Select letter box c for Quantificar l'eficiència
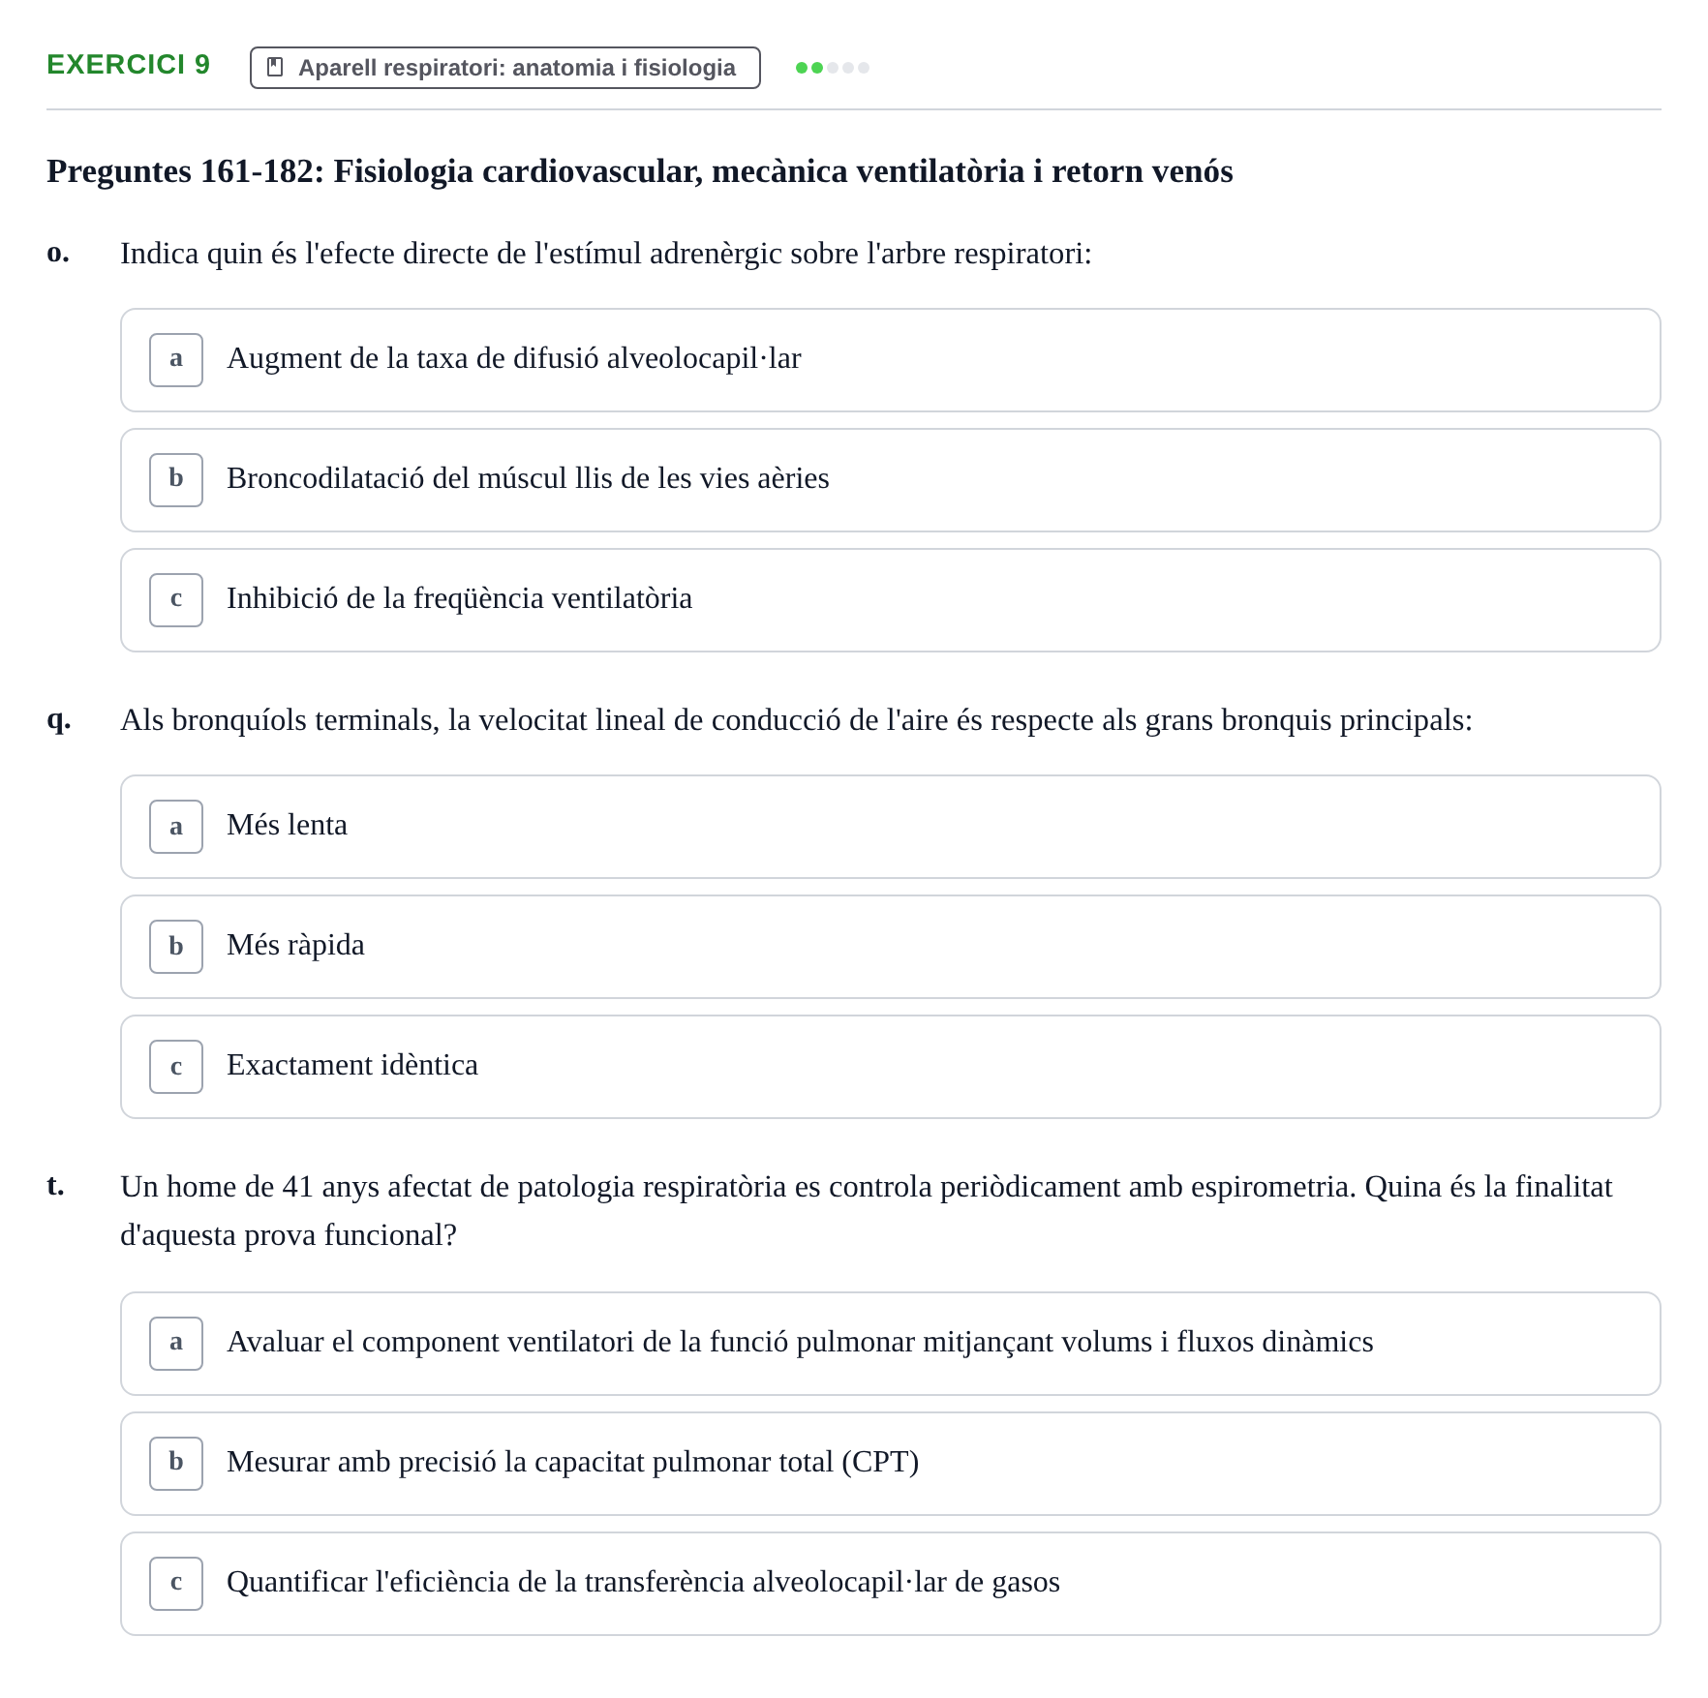Screen dimensions: 1708x1698 click(176, 1584)
